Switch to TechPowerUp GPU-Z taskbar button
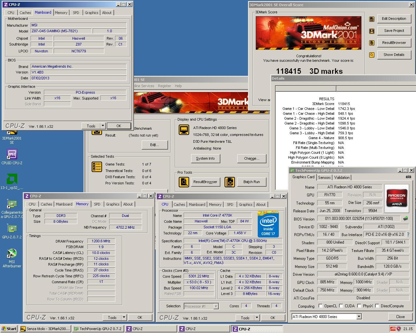Viewport: 416px width, 333px height. click(98, 329)
